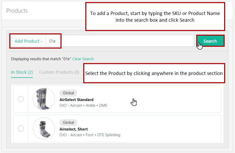This screenshot has height=153, width=235.
Task: Click the Global badge above AirSelect Standard
Action: pyautogui.click(x=68, y=93)
